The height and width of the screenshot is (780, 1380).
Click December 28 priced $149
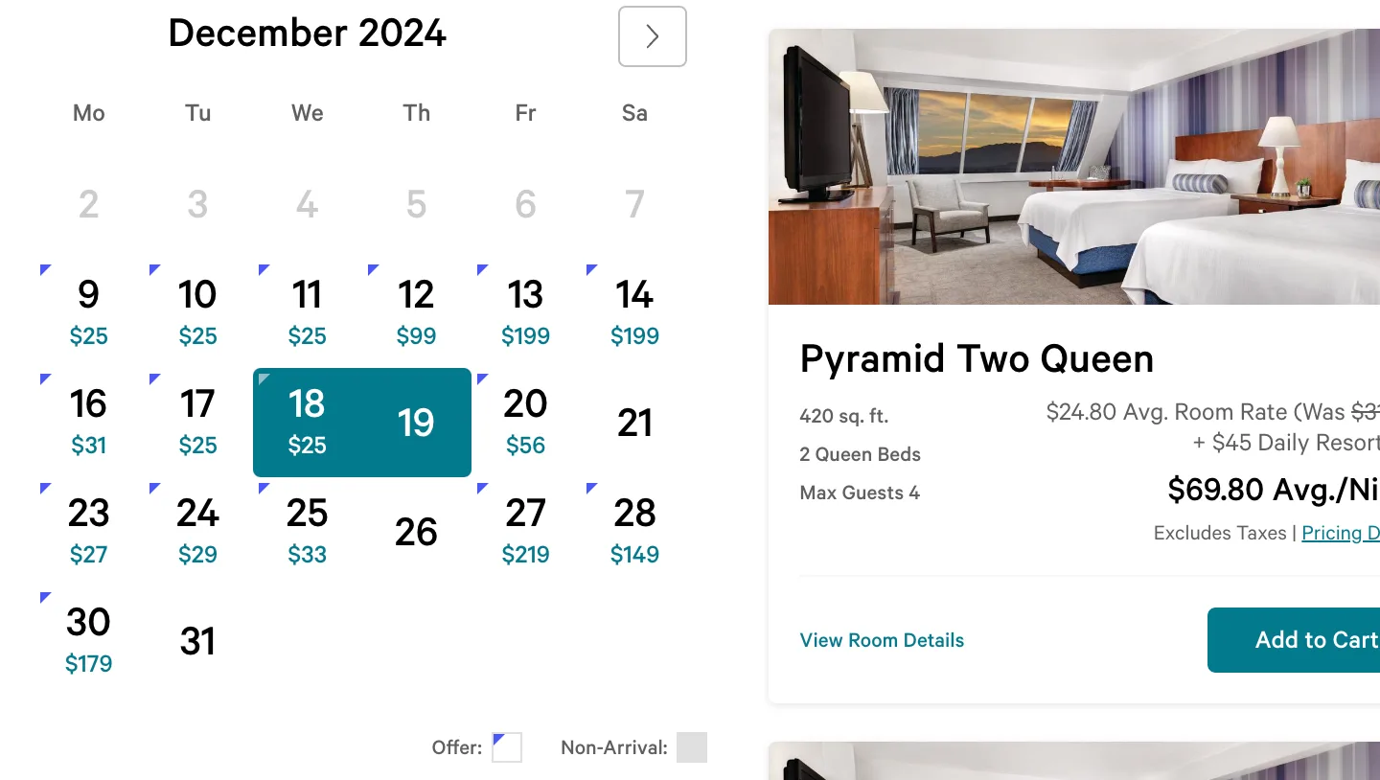point(634,529)
